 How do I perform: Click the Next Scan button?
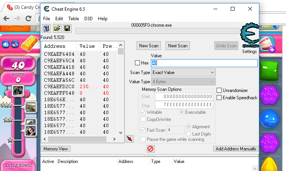178,46
